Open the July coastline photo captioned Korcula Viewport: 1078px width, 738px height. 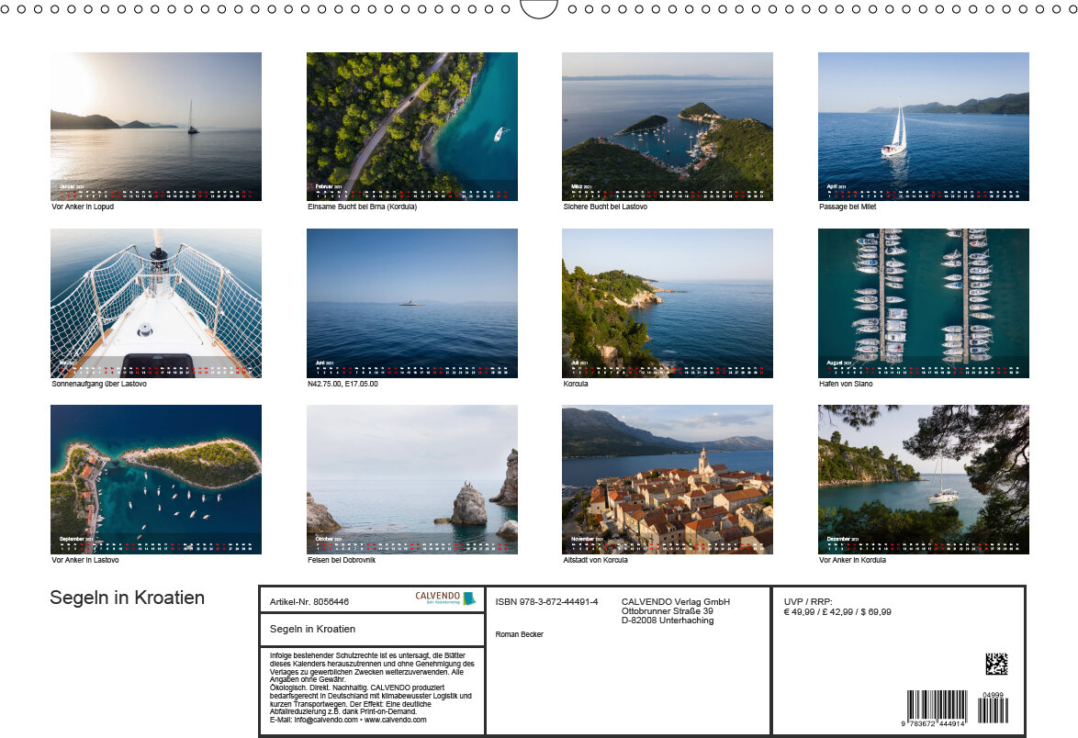pyautogui.click(x=668, y=303)
